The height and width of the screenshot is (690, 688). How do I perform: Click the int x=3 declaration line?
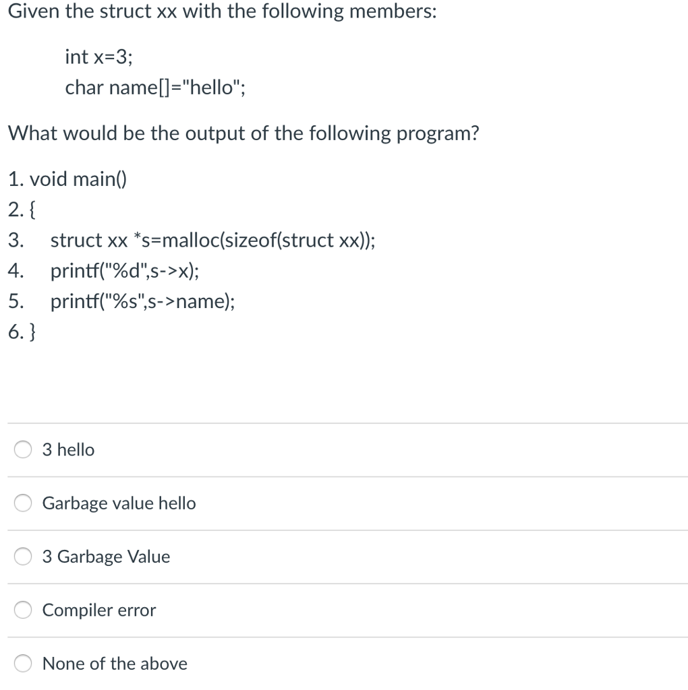[x=96, y=57]
